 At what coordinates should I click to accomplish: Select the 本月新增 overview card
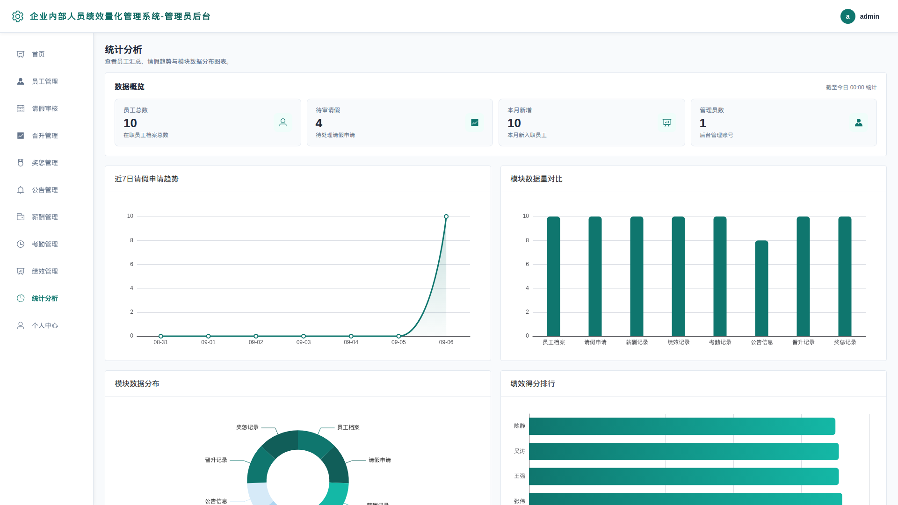pyautogui.click(x=592, y=123)
